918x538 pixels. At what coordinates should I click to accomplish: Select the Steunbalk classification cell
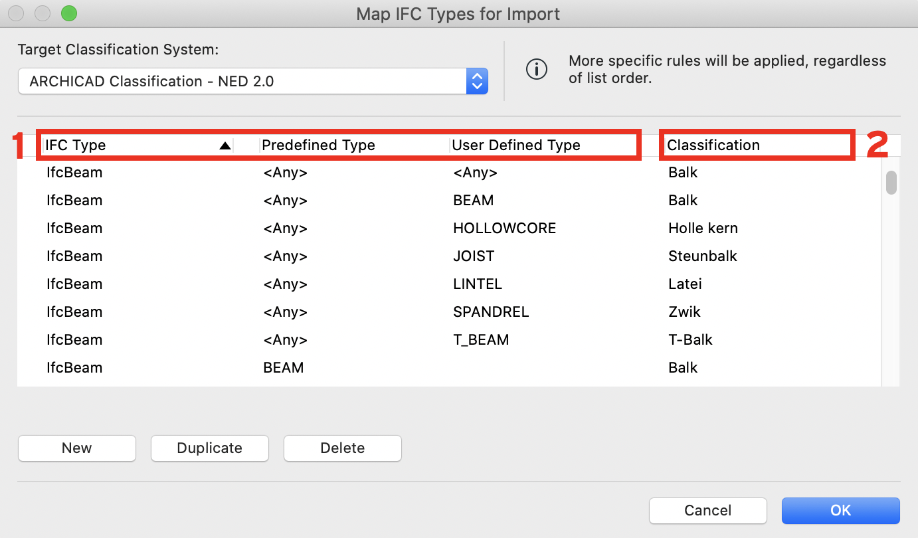point(703,256)
